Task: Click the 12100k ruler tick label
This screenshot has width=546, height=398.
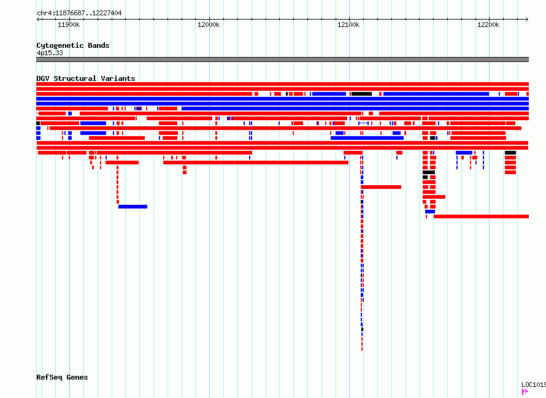Action: pos(348,25)
